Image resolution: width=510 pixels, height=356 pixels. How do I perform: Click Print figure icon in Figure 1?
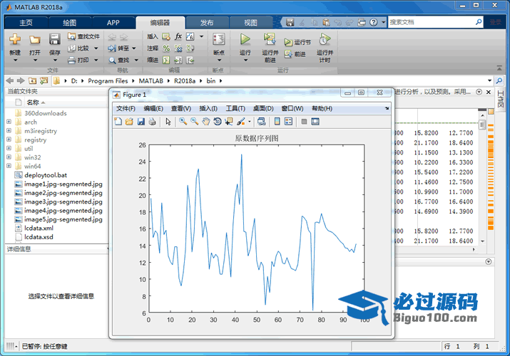(x=152, y=121)
